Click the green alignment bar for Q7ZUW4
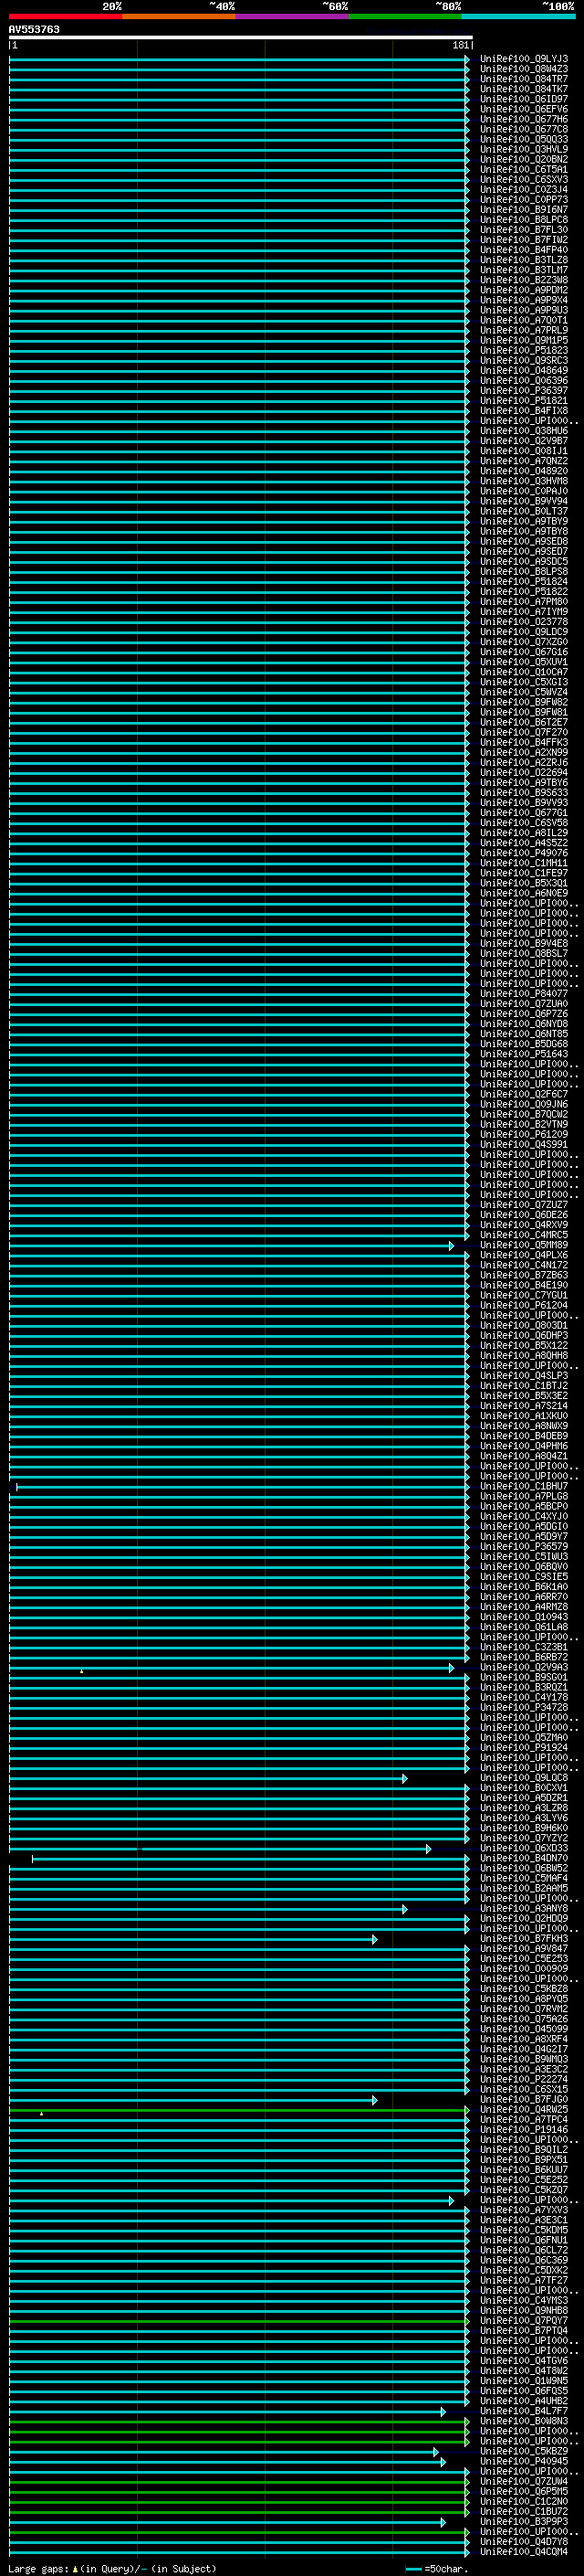The image size is (584, 2576). pos(237,2482)
